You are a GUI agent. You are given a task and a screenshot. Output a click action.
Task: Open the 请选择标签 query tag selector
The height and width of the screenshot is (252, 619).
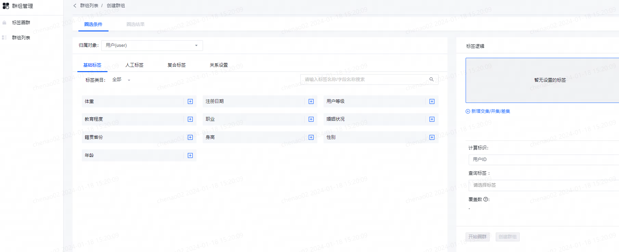tap(544, 185)
